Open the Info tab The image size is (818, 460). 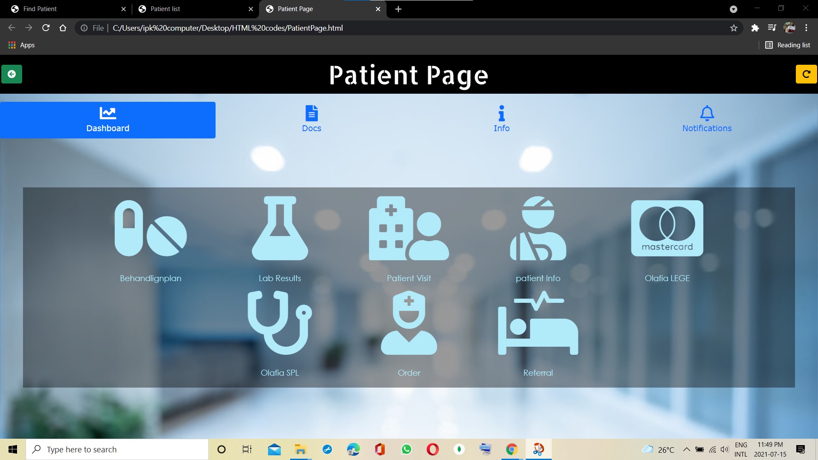[x=501, y=119]
